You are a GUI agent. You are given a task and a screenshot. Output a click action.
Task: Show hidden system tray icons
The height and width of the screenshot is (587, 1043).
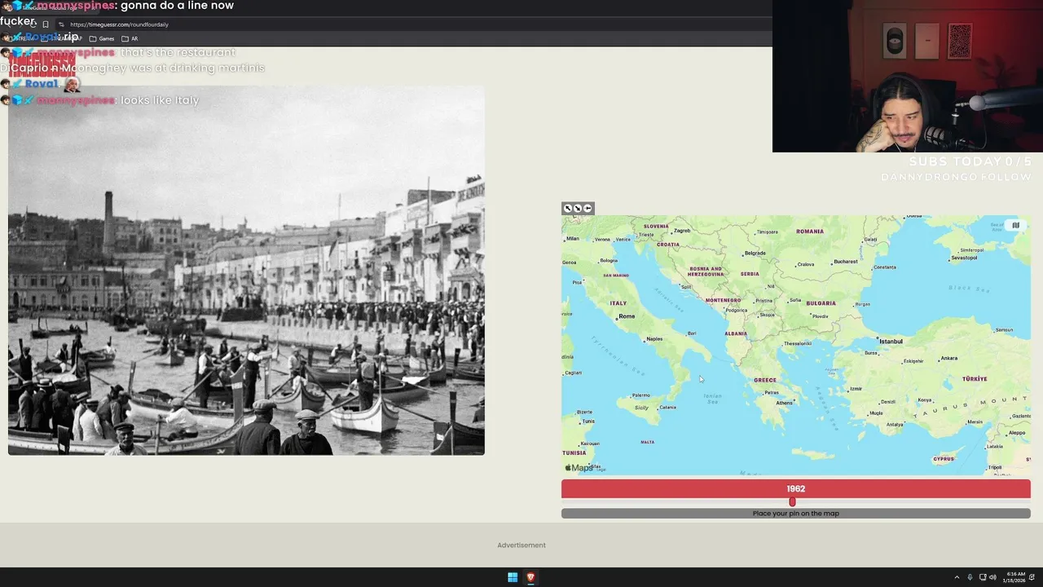[x=957, y=577]
